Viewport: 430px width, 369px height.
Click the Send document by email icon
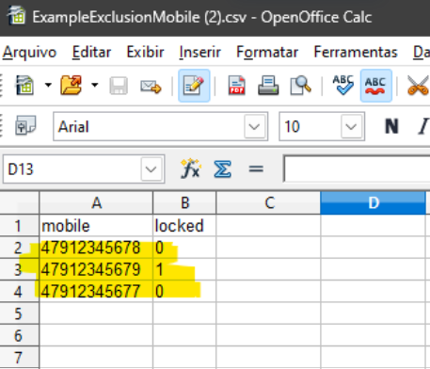coord(151,87)
